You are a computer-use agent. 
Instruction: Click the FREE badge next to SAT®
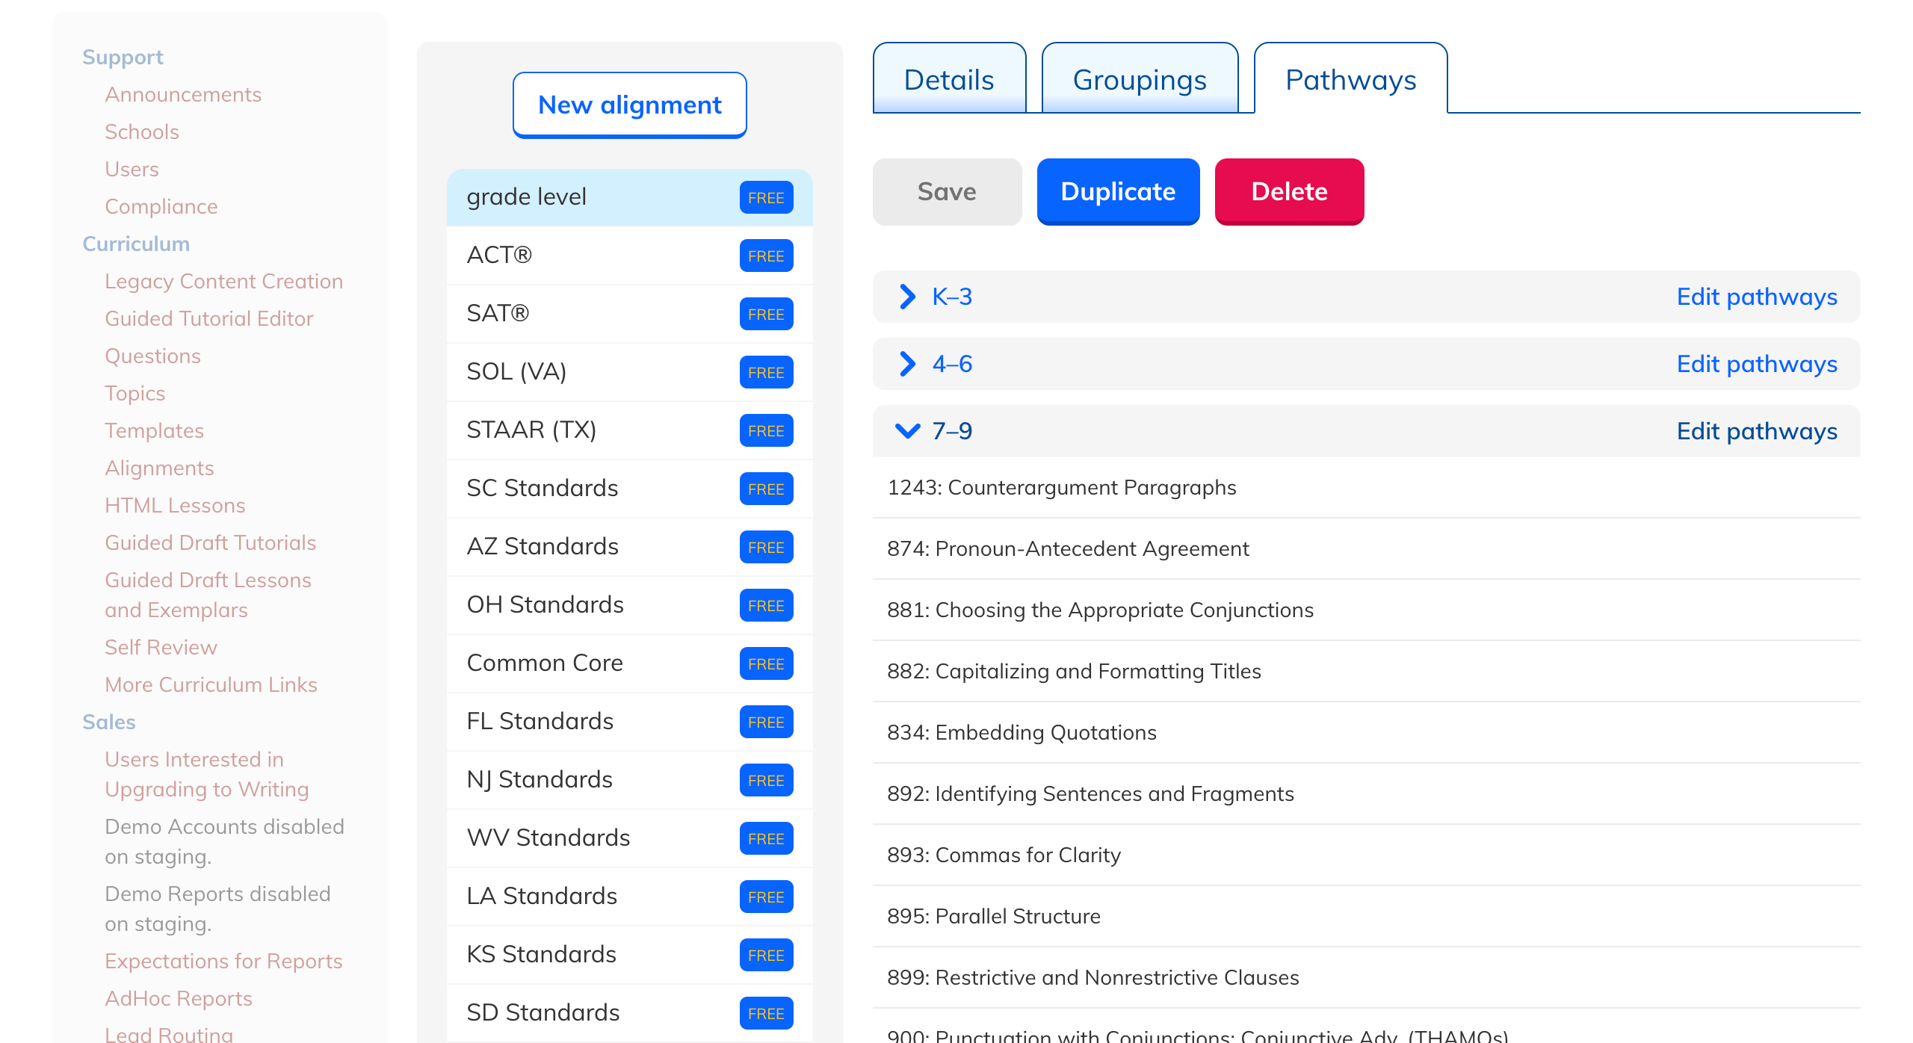[x=766, y=315]
